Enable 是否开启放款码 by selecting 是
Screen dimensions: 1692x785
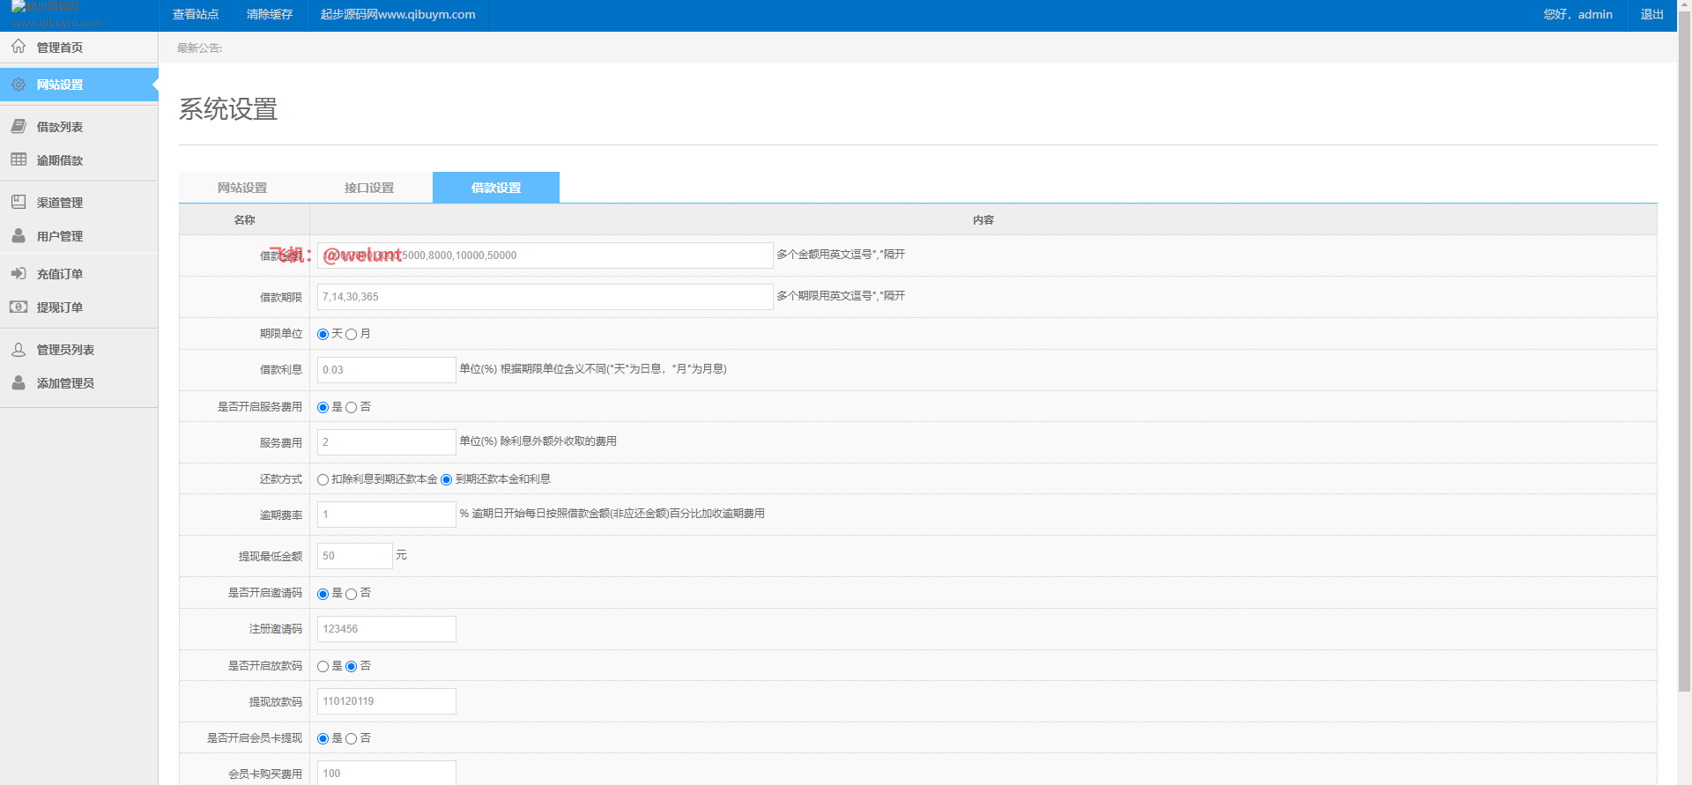(323, 667)
